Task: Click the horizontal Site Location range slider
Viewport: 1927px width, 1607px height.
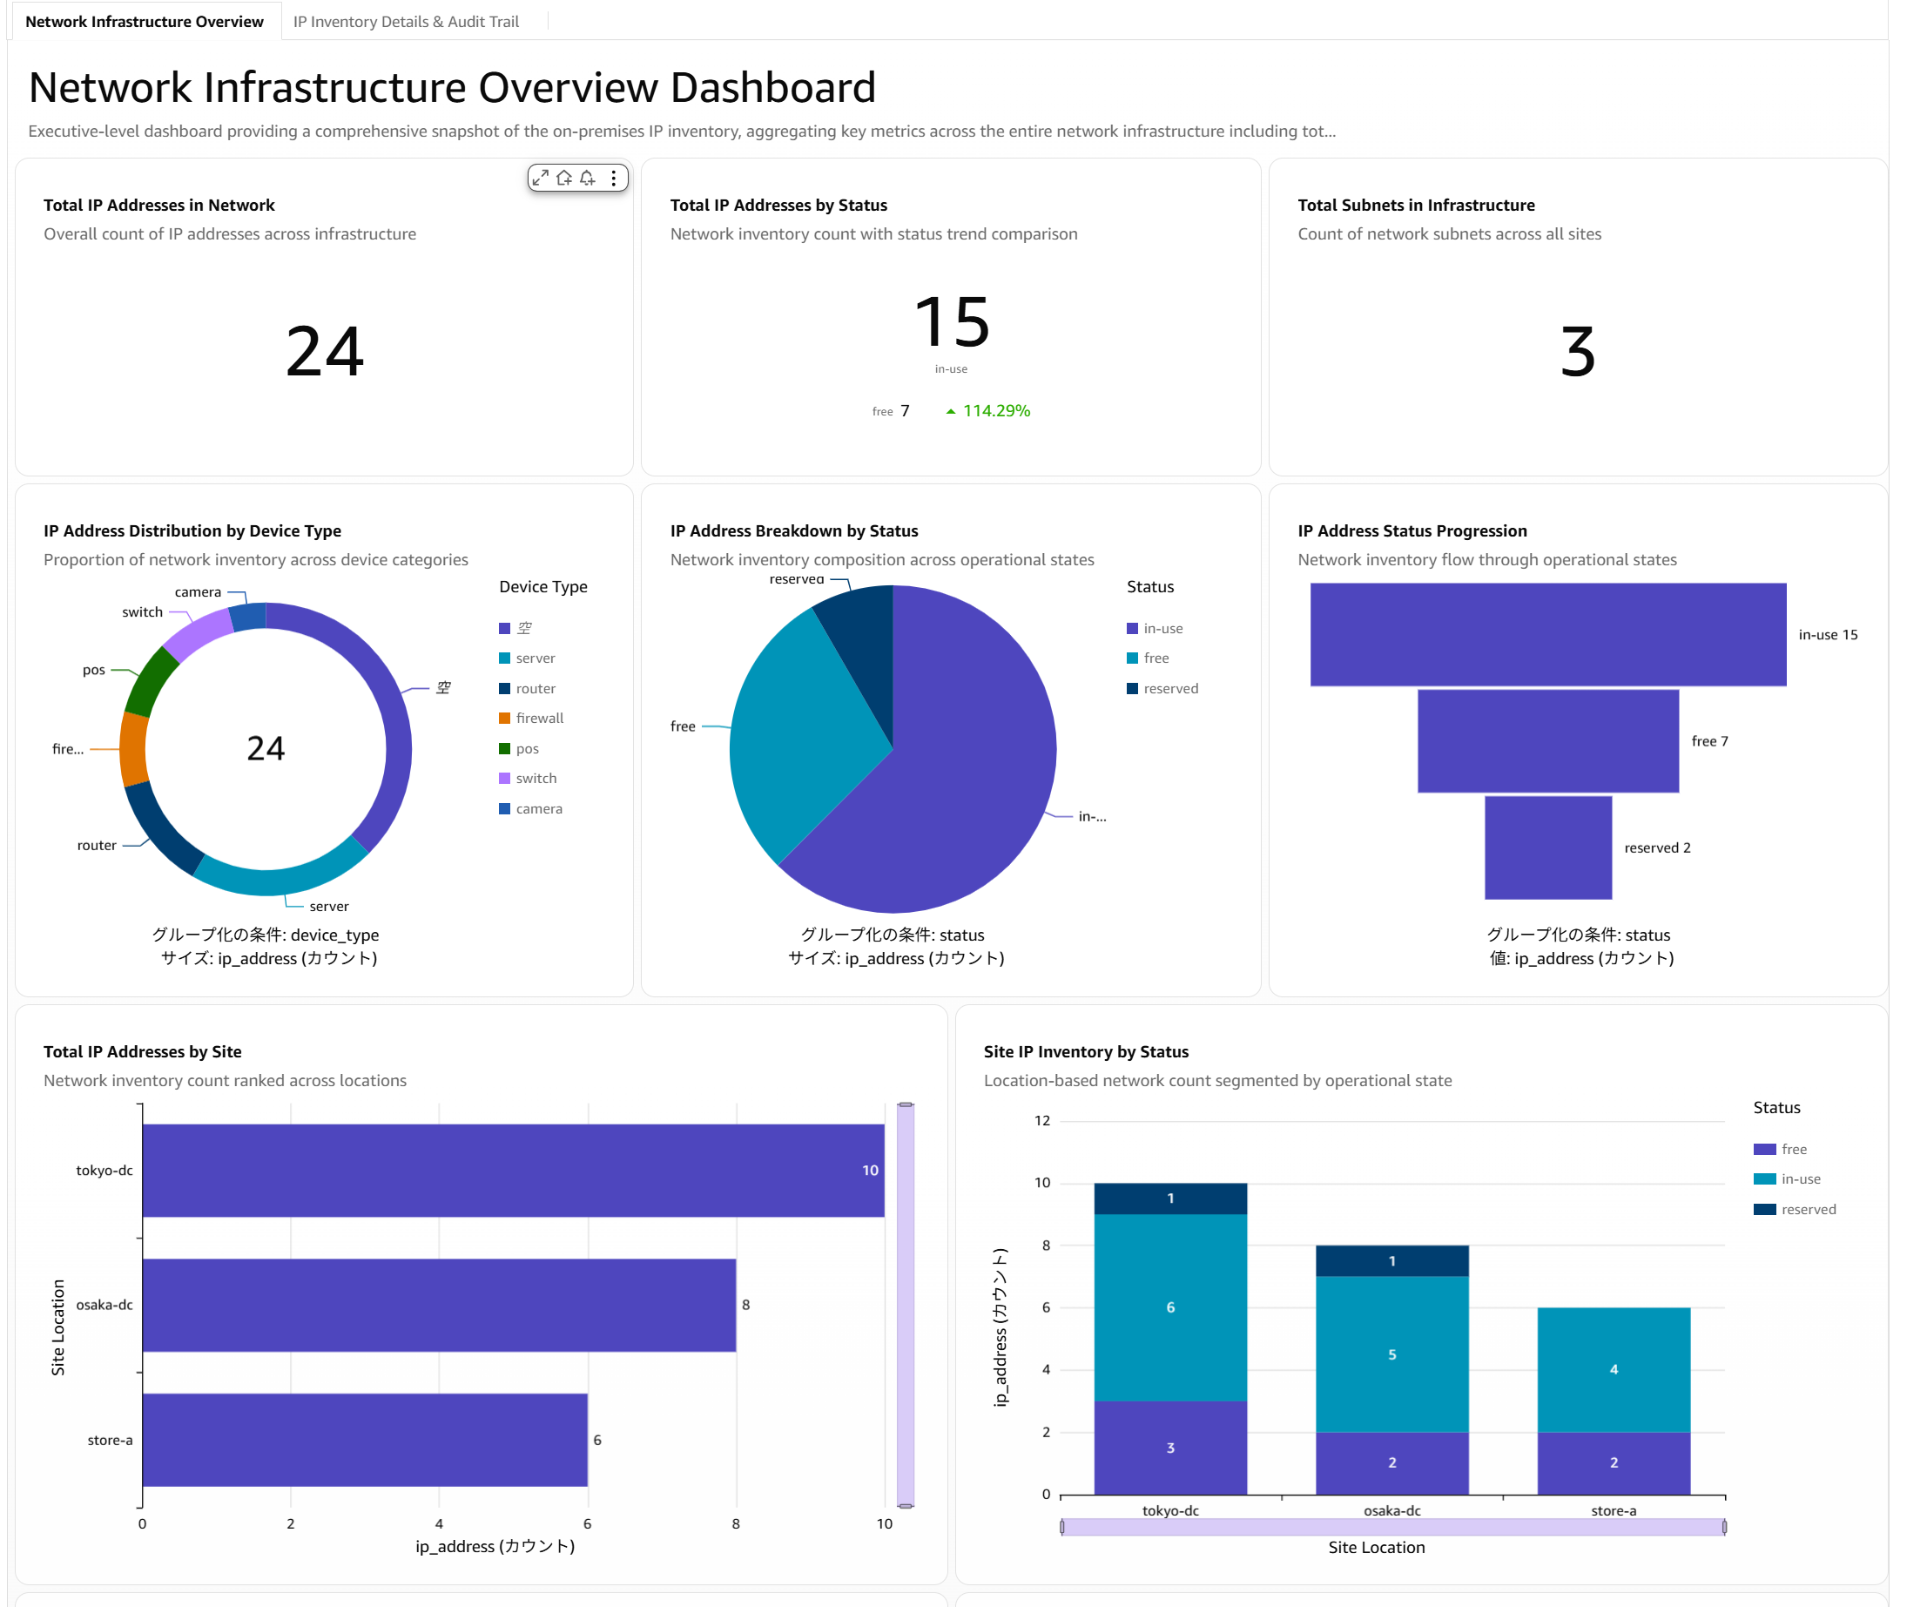Action: [x=1392, y=1526]
